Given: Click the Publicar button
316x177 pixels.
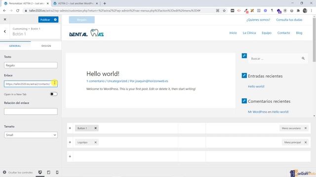Looking at the screenshot, I should pyautogui.click(x=45, y=20).
